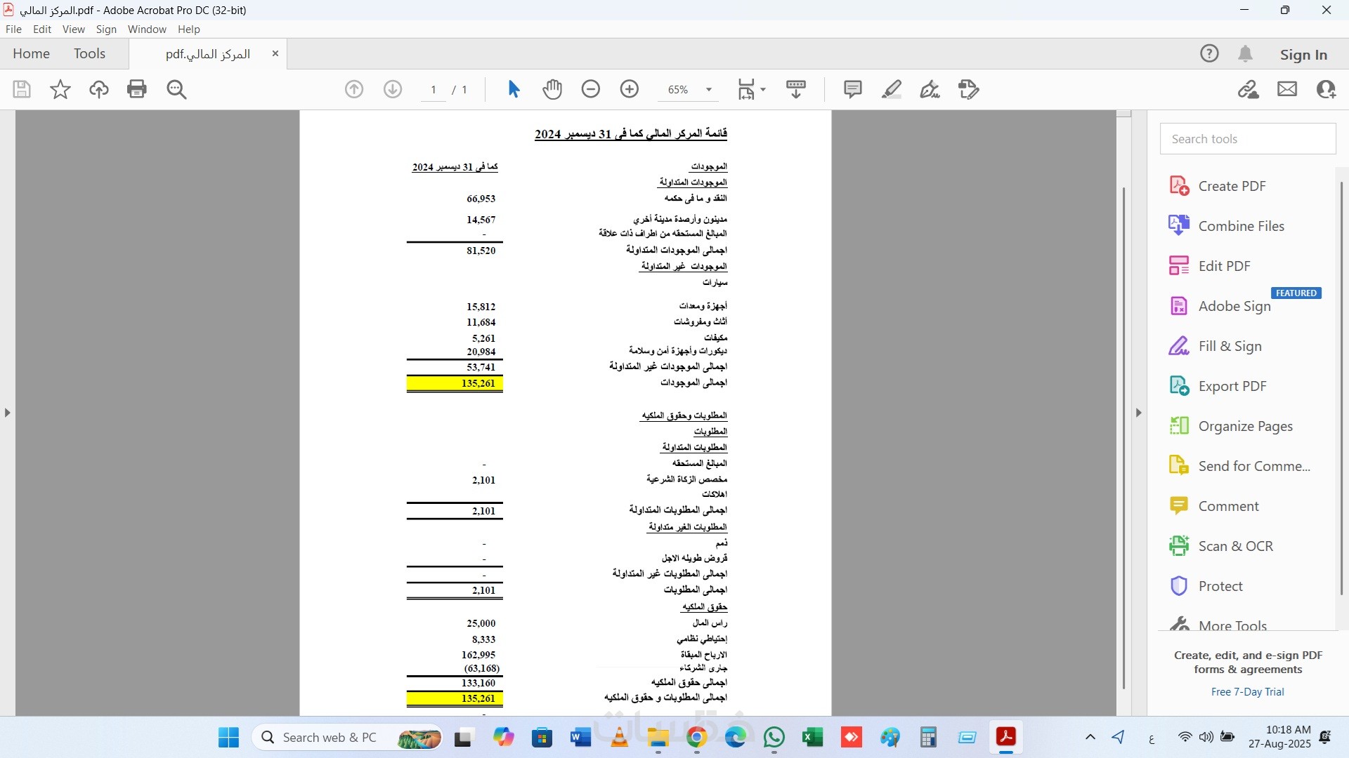This screenshot has height=758, width=1349.
Task: Collapse the right tools pane arrow
Action: pos(1139,413)
